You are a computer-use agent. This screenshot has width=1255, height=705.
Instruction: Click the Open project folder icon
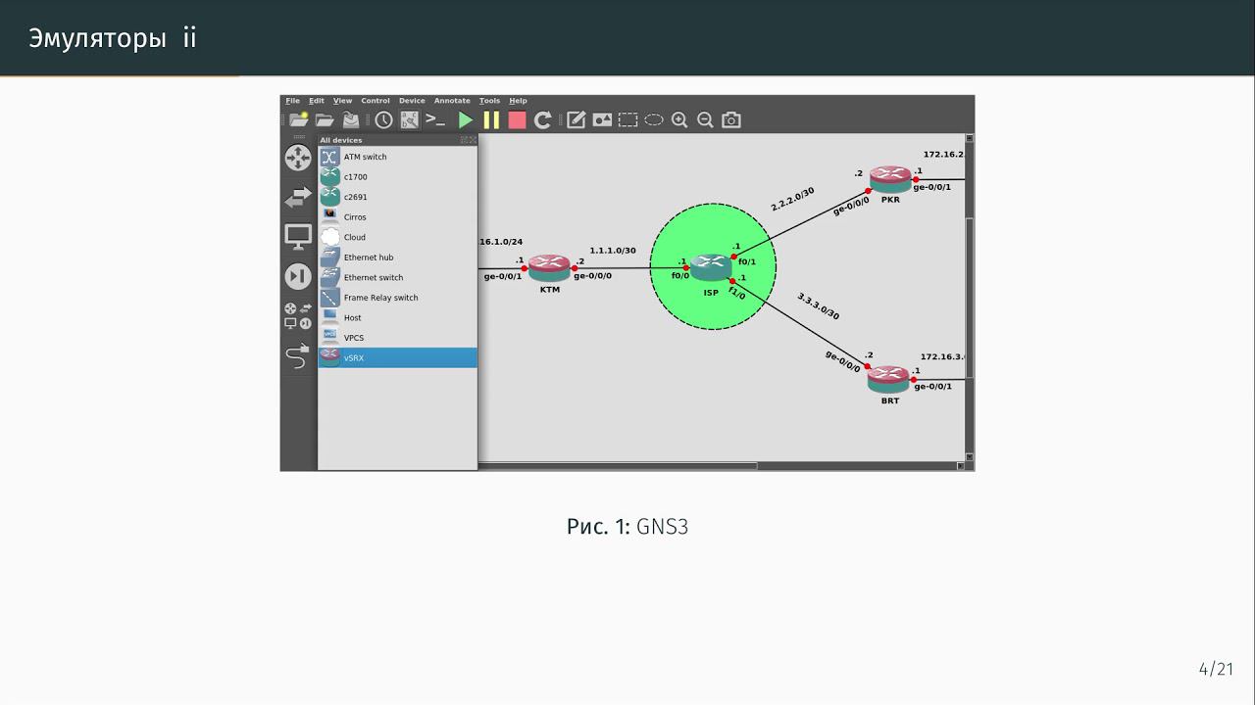tap(325, 119)
